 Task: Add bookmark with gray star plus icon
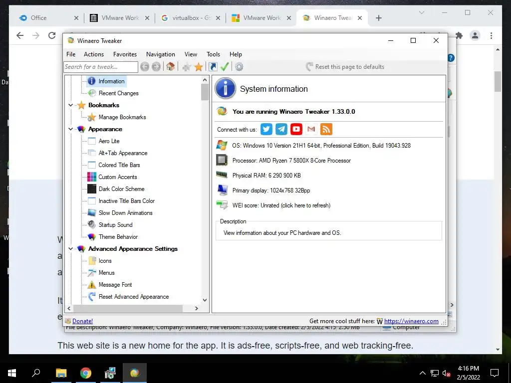click(x=187, y=67)
